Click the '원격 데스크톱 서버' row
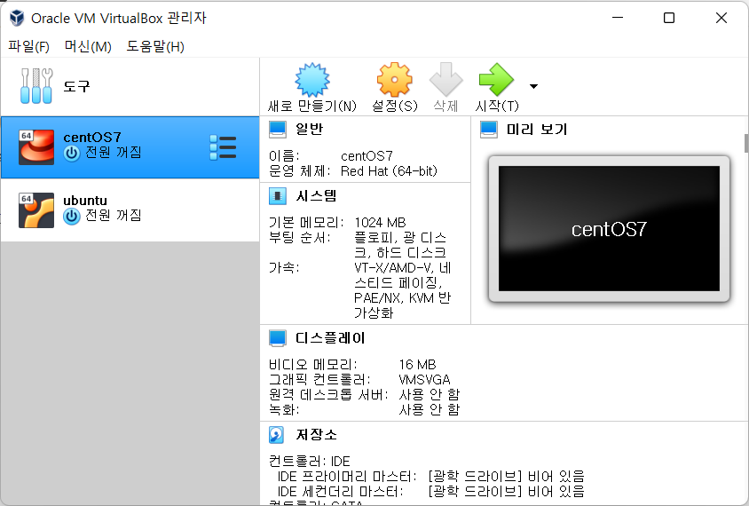 [x=364, y=395]
